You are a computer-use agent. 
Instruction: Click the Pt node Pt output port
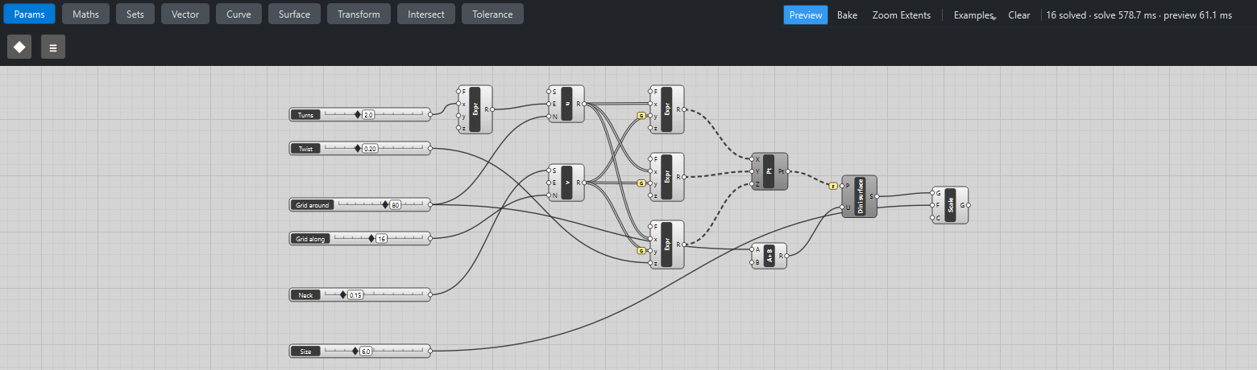[788, 171]
